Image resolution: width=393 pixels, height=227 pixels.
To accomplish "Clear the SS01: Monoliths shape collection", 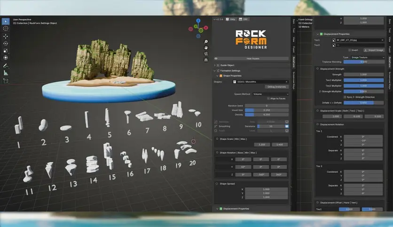I will point(286,82).
